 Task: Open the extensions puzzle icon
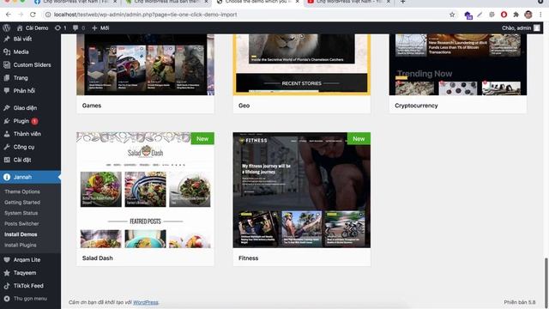coord(516,15)
